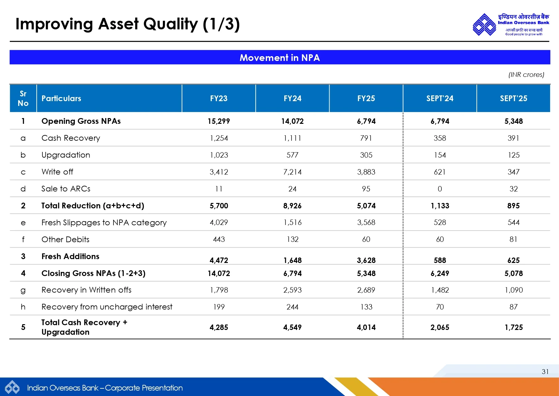Click Total Reduction (a+b+c+d) row label
Viewport: 559px width, 396px height.
click(93, 206)
